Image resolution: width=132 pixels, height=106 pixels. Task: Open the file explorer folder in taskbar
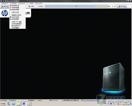tap(19, 104)
